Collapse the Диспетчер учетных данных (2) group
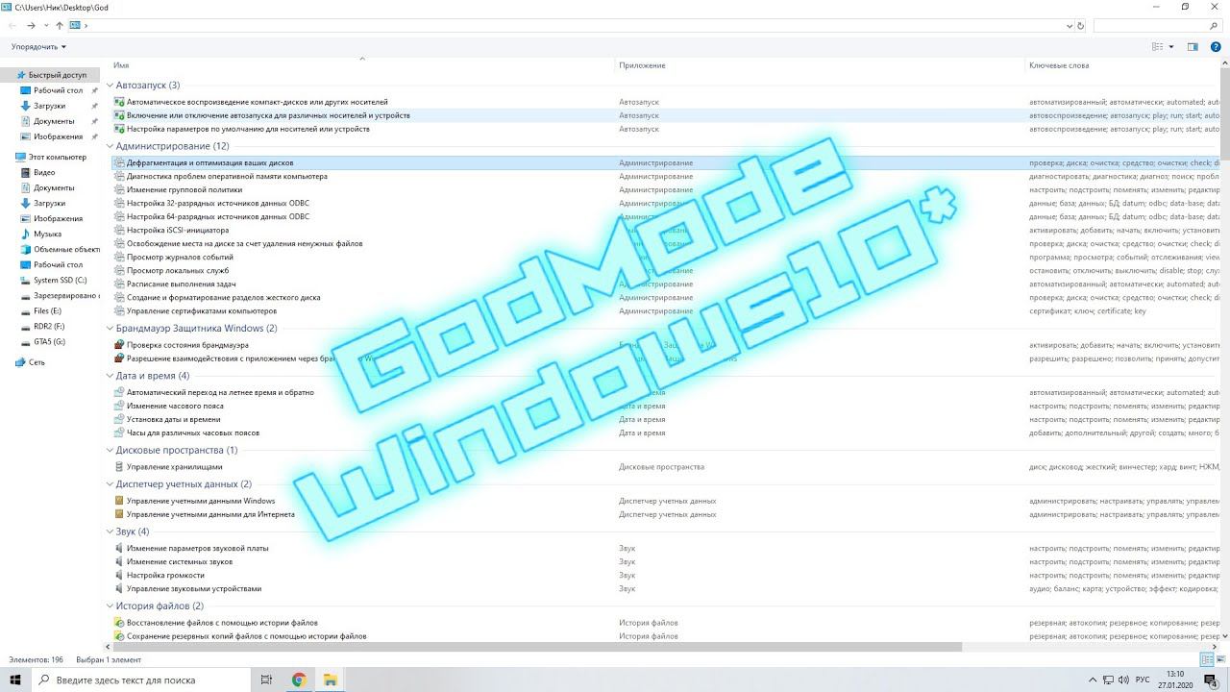 110,484
